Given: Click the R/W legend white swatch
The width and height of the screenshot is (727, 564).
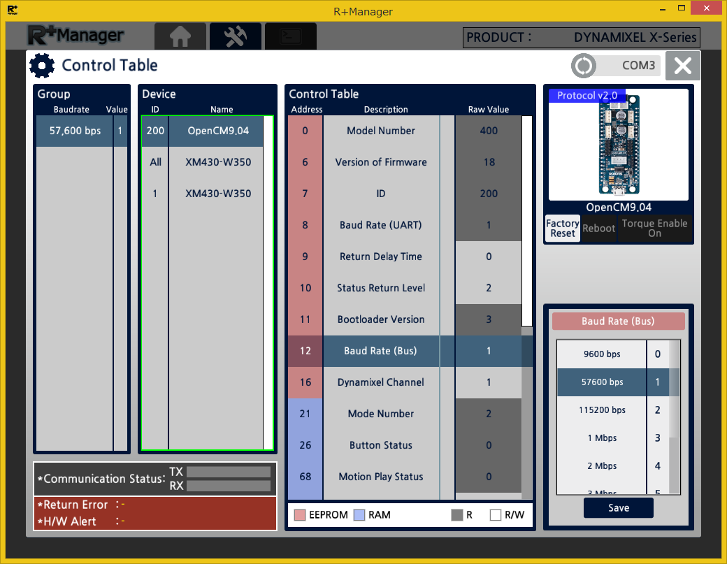Looking at the screenshot, I should point(496,515).
